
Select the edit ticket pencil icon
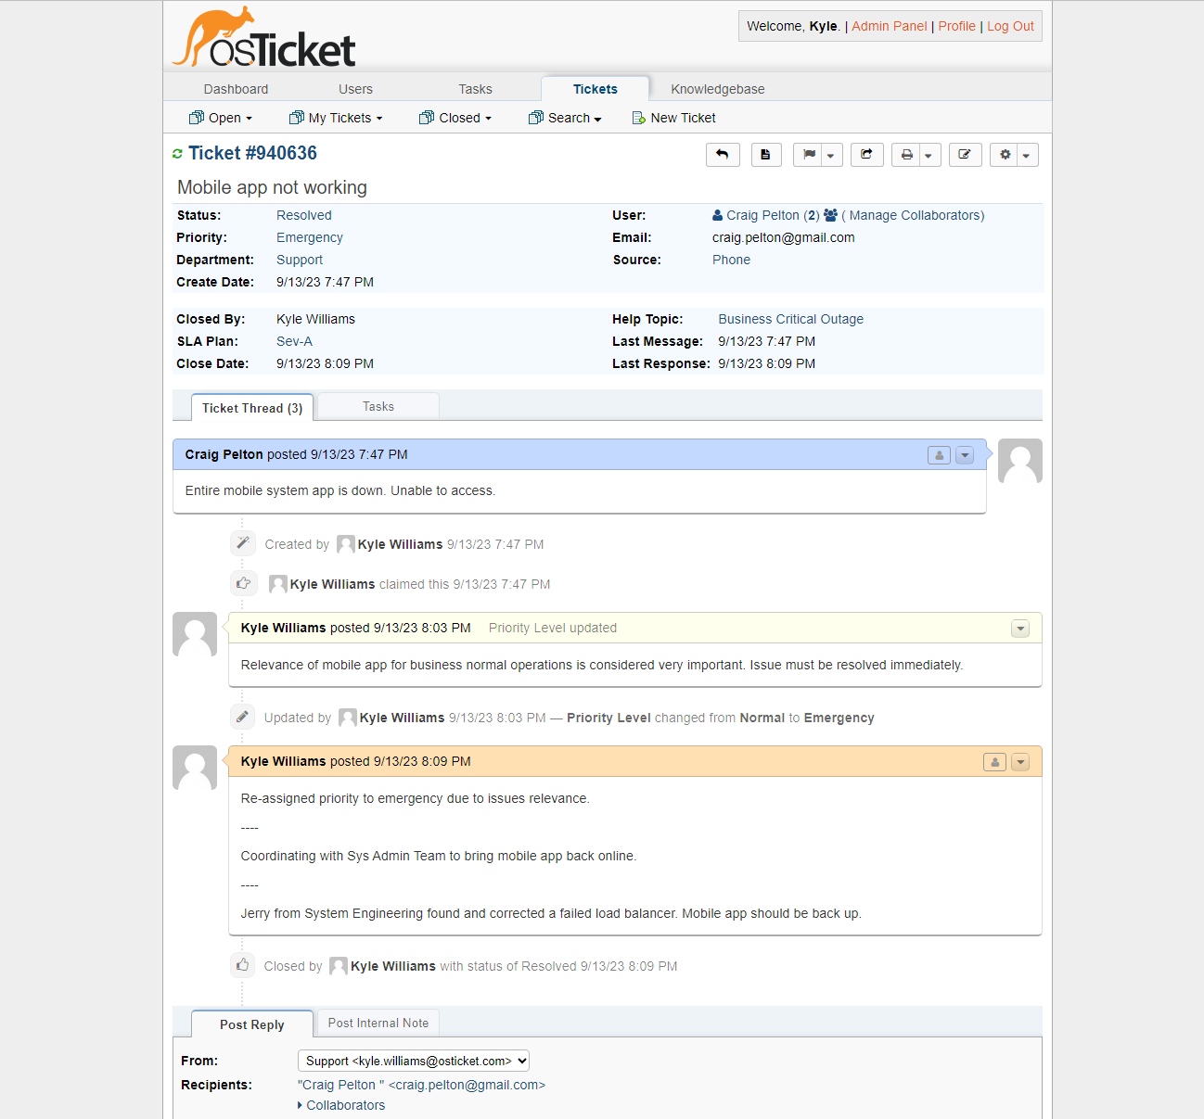pos(965,154)
